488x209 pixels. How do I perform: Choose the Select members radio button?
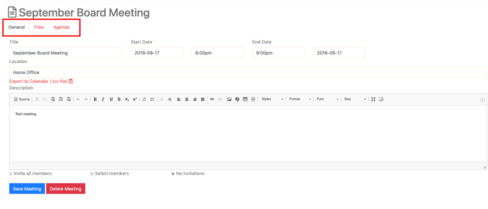coord(92,174)
